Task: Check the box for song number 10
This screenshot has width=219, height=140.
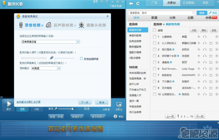Action: (x=154, y=94)
